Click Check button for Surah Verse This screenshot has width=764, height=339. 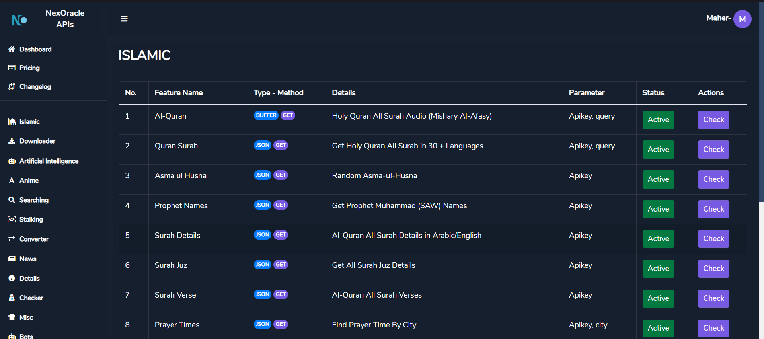713,298
